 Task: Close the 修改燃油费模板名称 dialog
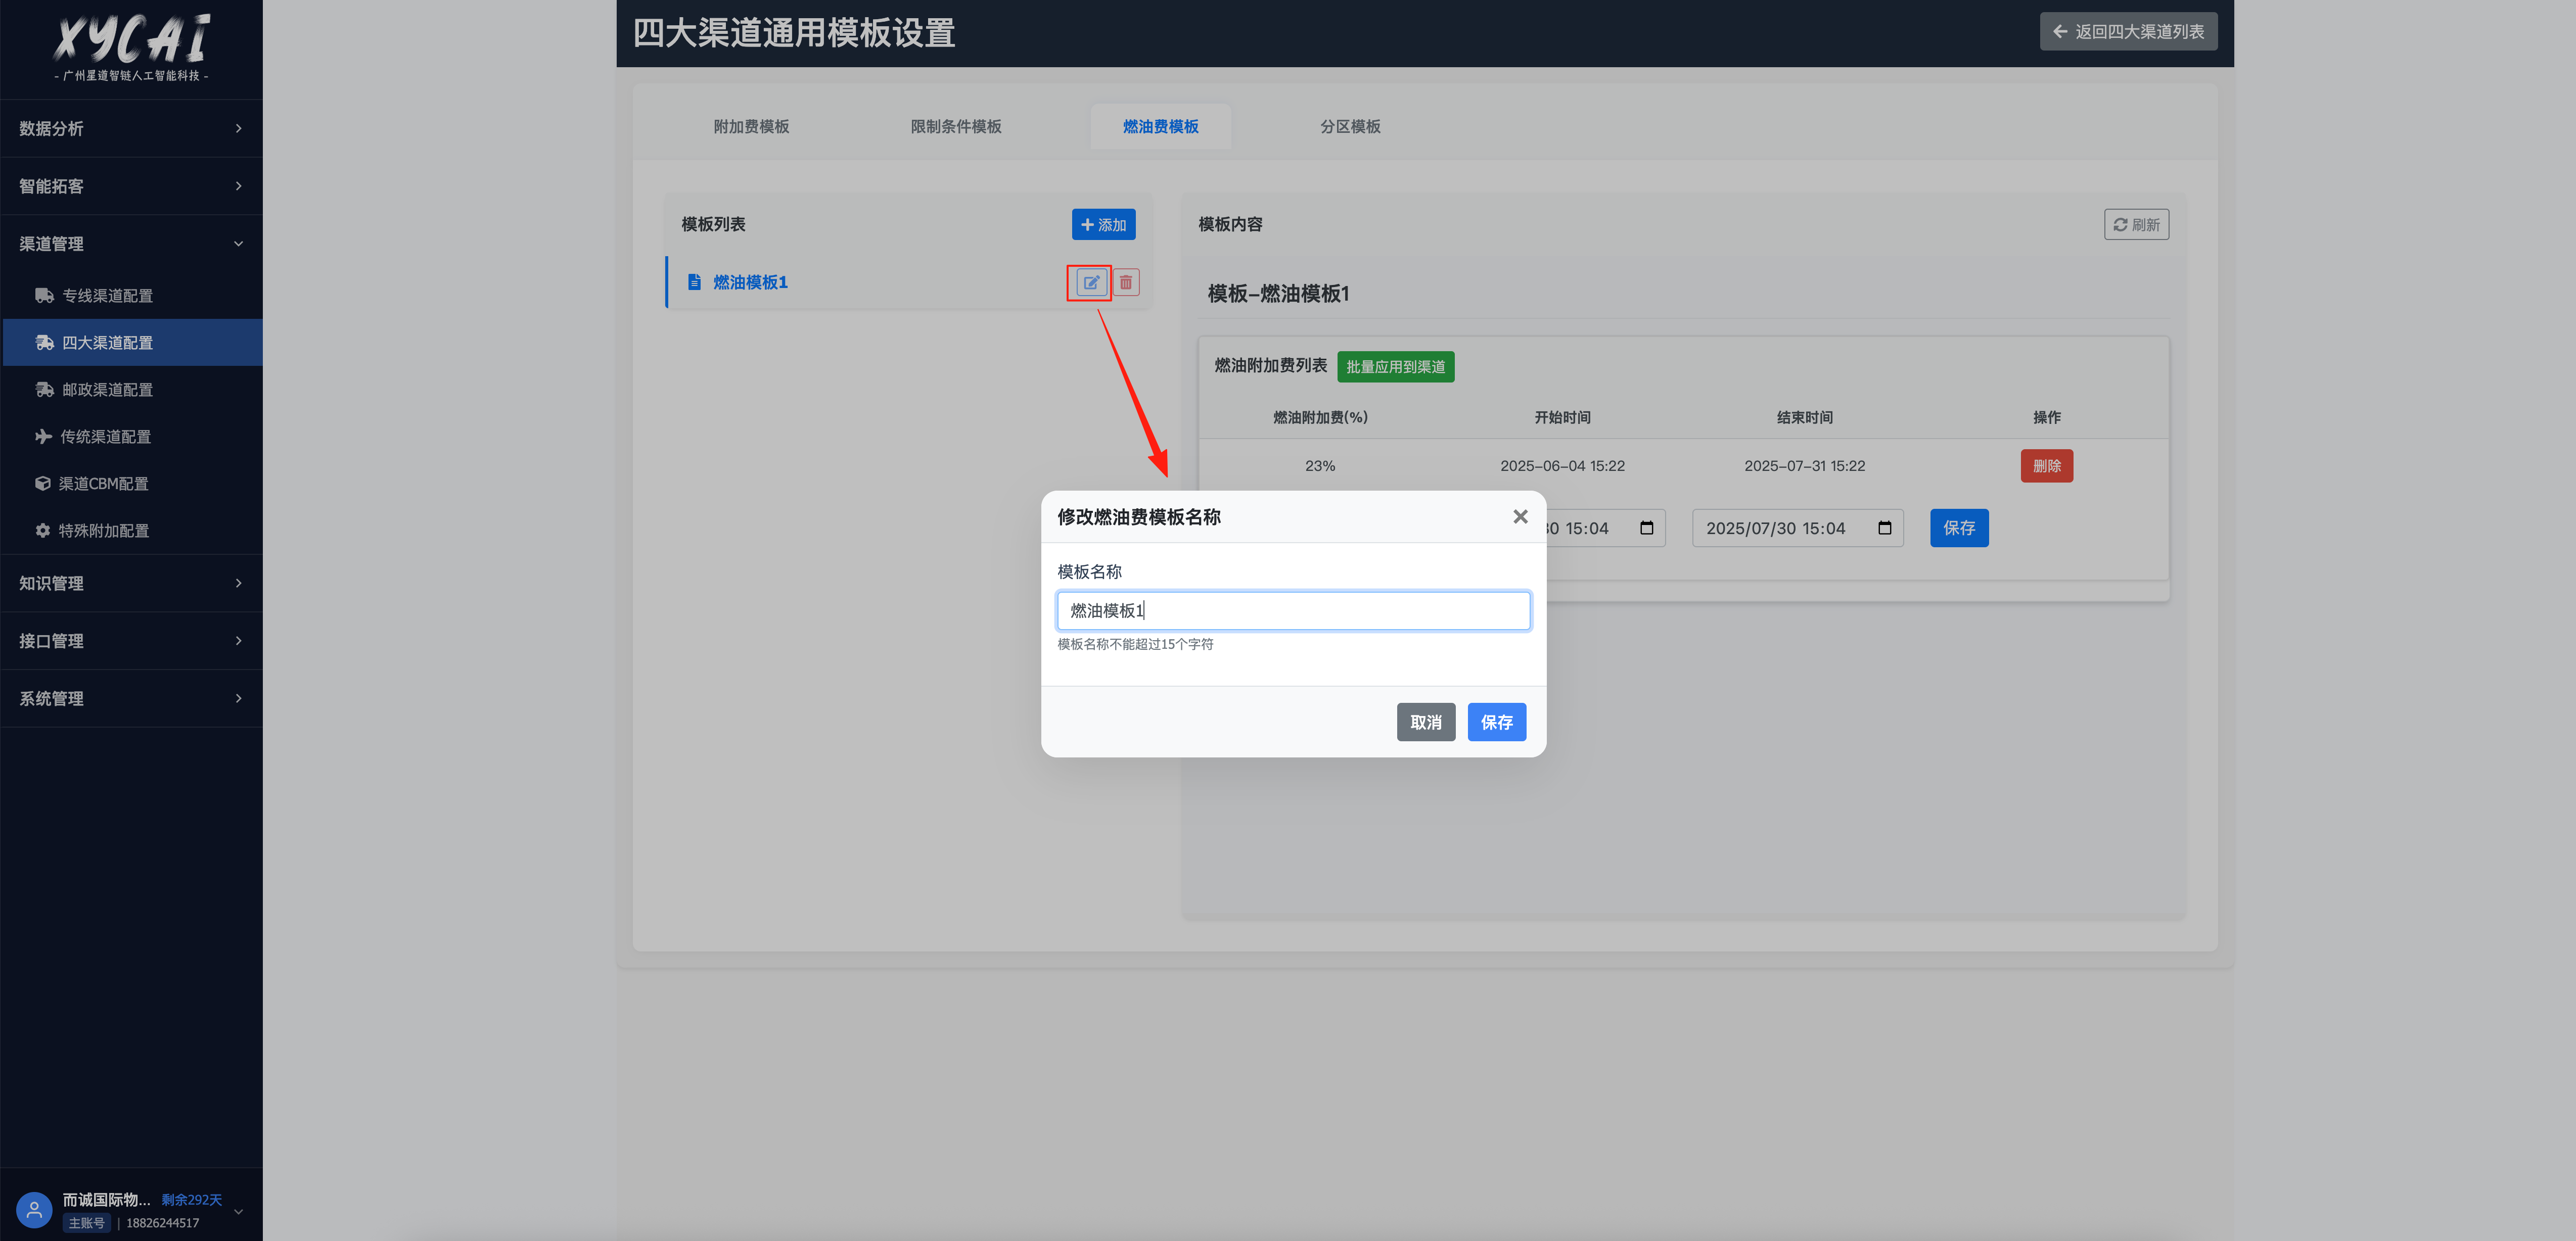coord(1520,517)
